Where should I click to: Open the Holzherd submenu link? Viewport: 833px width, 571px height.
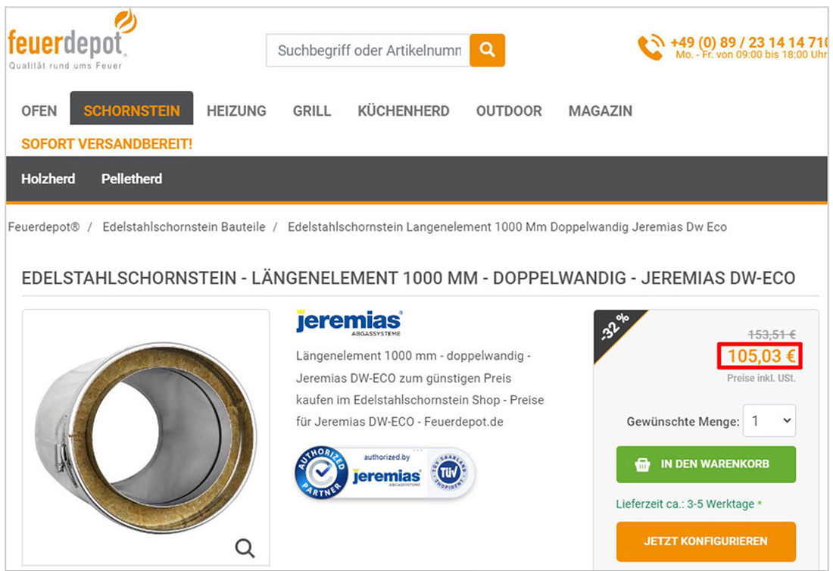click(x=48, y=179)
